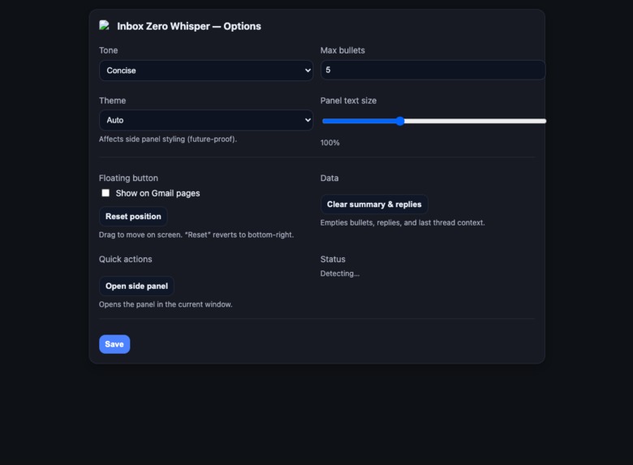The height and width of the screenshot is (465, 633).
Task: Click the Floating button section label
Action: [128, 178]
